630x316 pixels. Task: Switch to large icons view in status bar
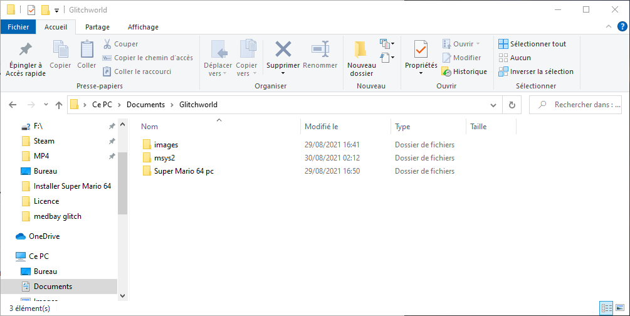[620, 307]
